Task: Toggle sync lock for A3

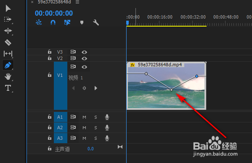Action: 73,138
